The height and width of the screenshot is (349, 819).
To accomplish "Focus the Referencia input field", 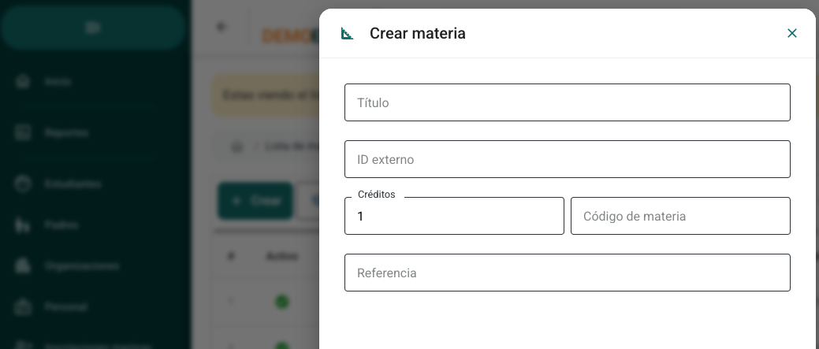I will (x=568, y=273).
